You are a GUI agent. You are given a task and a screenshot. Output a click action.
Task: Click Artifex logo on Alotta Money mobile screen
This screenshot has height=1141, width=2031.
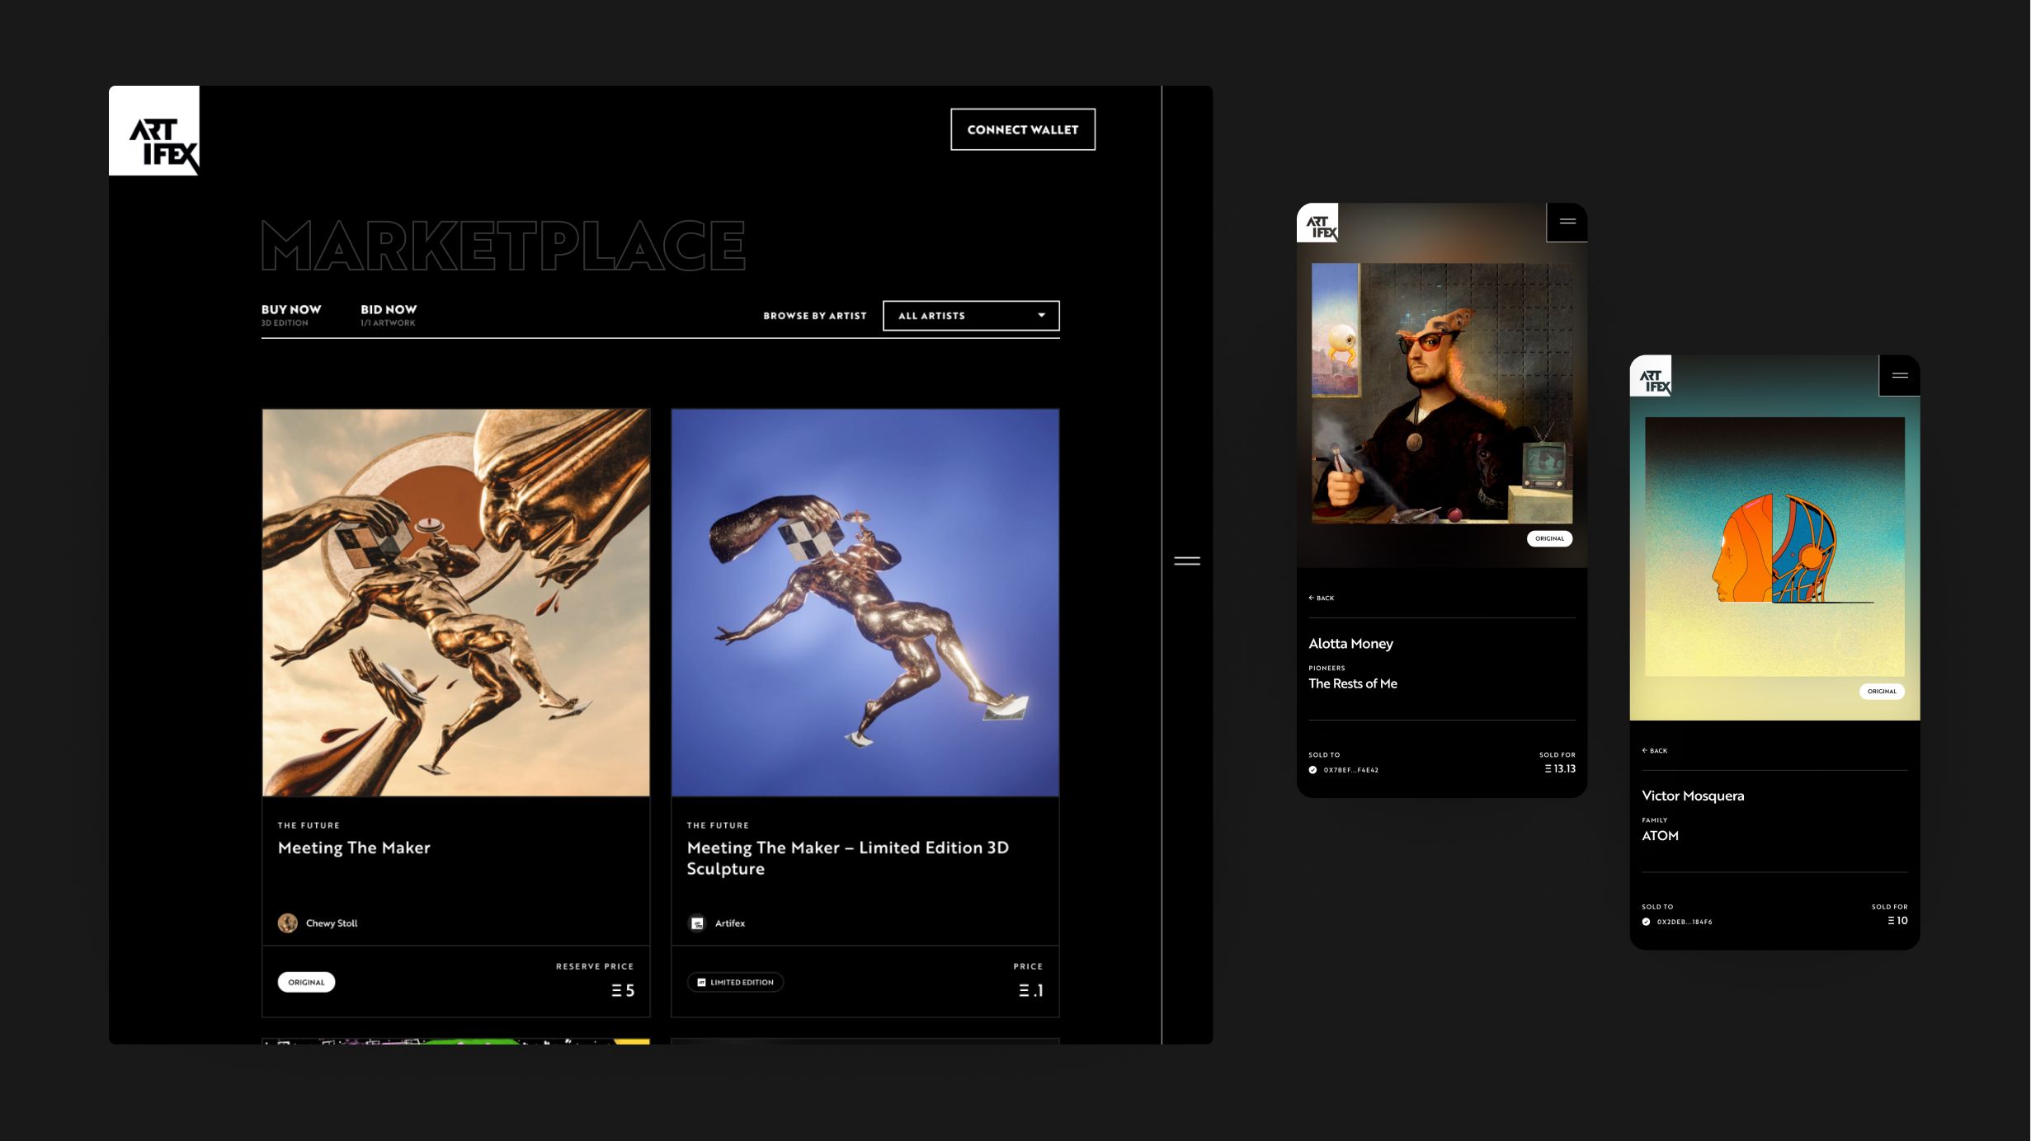coord(1318,223)
